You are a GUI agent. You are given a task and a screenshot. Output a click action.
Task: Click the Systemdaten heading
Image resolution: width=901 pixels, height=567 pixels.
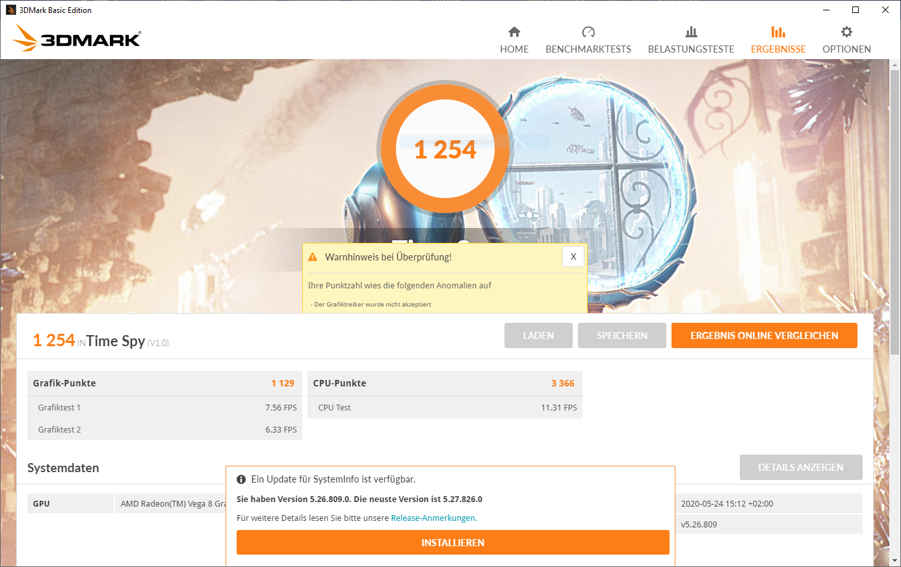63,468
